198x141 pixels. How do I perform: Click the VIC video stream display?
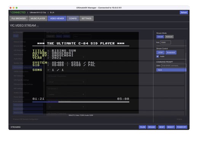[81, 73]
